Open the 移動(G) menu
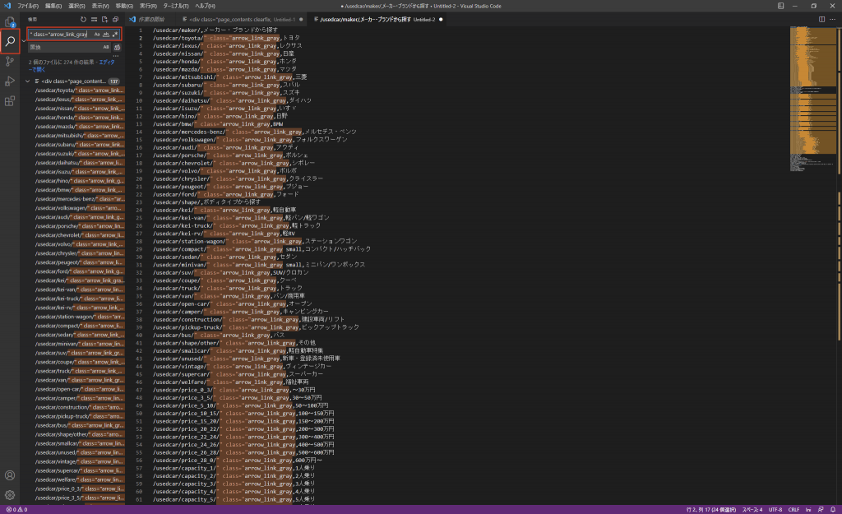 tap(124, 6)
